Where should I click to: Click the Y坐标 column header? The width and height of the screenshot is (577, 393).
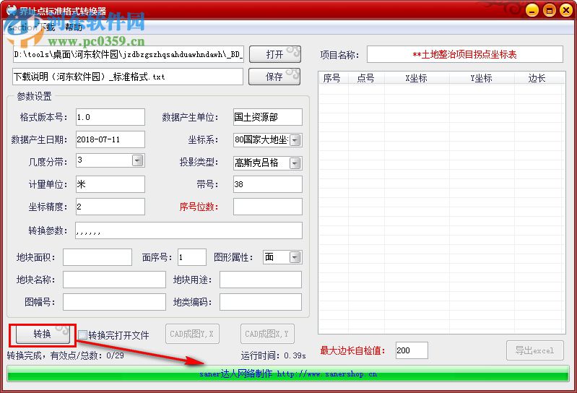pos(482,78)
